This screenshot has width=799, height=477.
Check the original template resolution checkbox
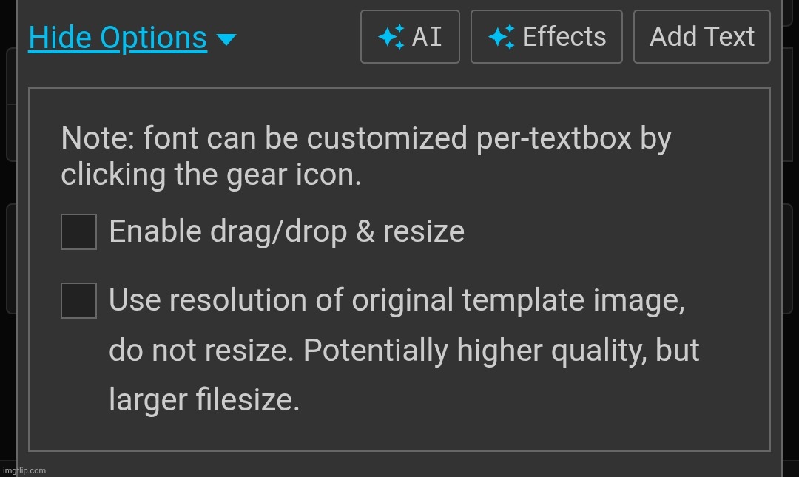[x=78, y=301]
